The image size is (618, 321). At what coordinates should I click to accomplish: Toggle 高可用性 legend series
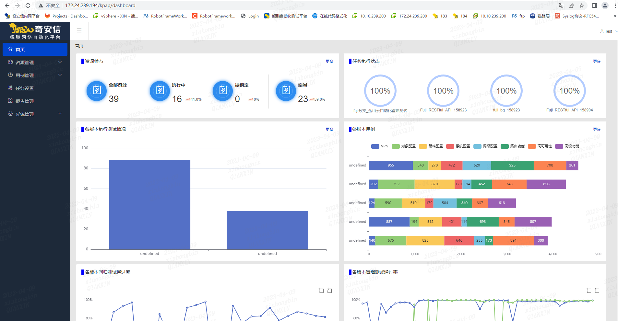pyautogui.click(x=540, y=146)
